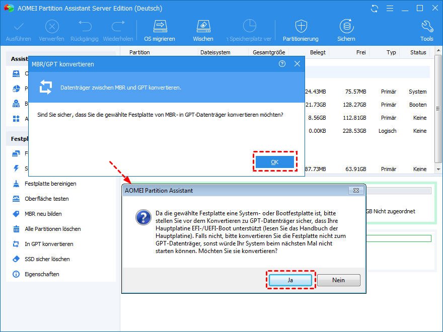Click the Alle Partitionen löschen trash icon

click(x=16, y=229)
